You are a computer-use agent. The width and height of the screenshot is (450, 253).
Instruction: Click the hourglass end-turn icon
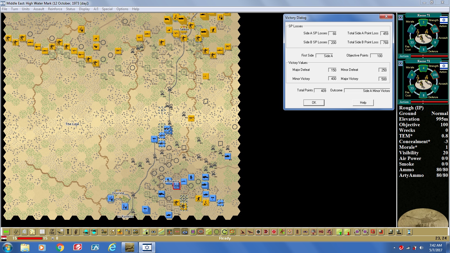pos(409,232)
